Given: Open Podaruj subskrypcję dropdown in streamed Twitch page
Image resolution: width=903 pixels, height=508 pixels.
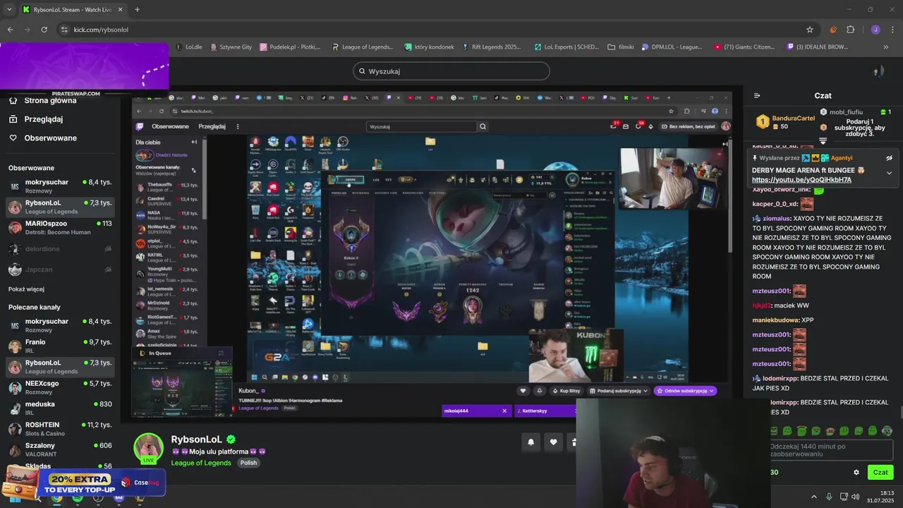Looking at the screenshot, I should pos(617,390).
